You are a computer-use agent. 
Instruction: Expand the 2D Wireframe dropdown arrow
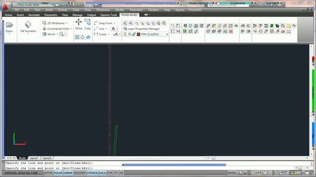click(67, 23)
